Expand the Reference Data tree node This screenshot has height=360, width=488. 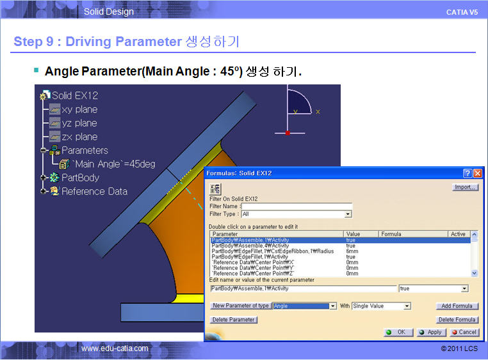coord(44,191)
